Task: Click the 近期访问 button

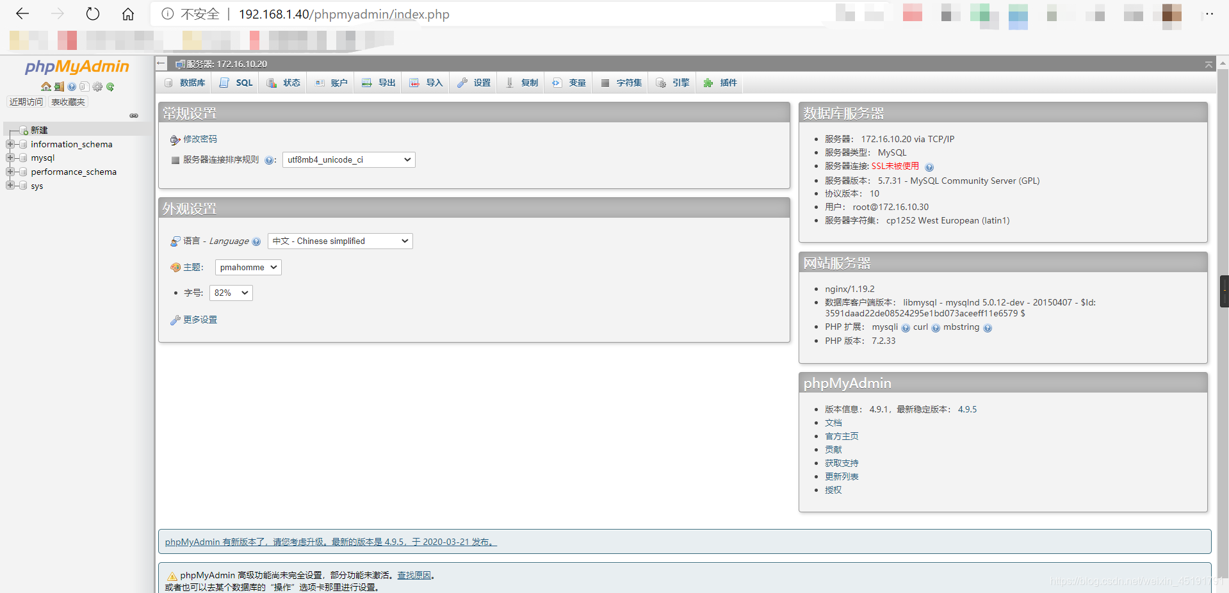Action: tap(26, 102)
